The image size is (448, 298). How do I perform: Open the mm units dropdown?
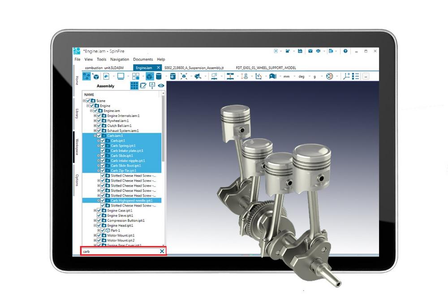pos(288,77)
